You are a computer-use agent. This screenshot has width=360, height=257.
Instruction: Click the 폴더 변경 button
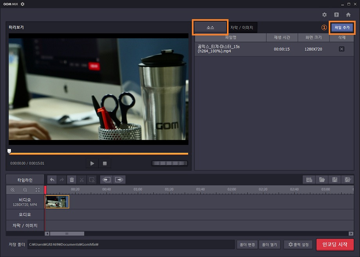[247, 244]
